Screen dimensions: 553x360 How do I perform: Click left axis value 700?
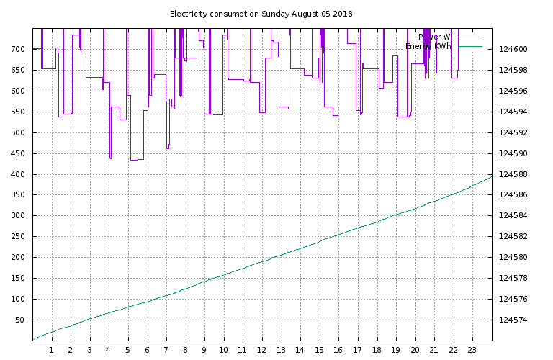coord(18,49)
